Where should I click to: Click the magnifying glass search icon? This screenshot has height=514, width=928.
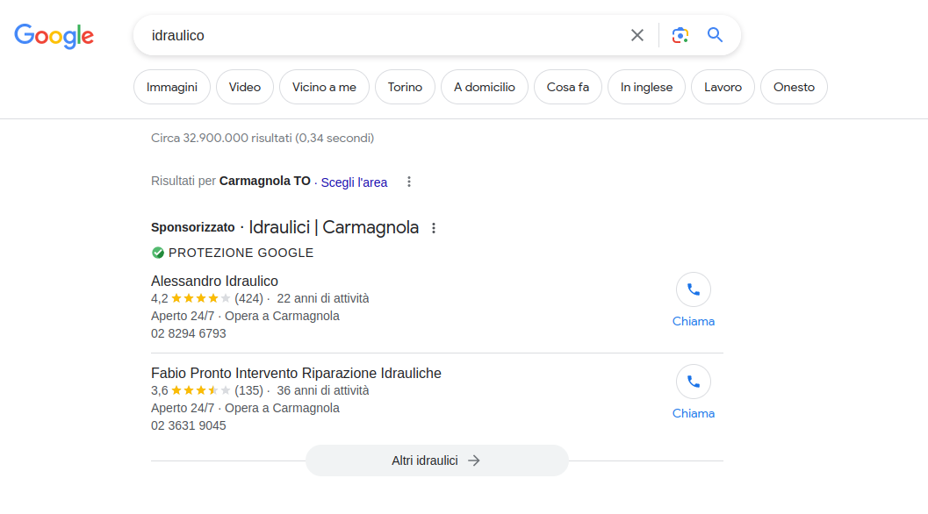(x=715, y=35)
